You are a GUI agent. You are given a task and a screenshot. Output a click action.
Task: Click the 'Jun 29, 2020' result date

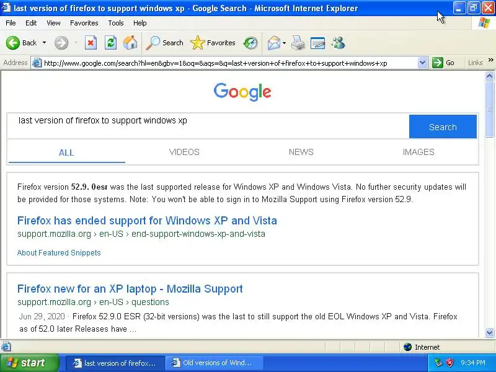[42, 316]
